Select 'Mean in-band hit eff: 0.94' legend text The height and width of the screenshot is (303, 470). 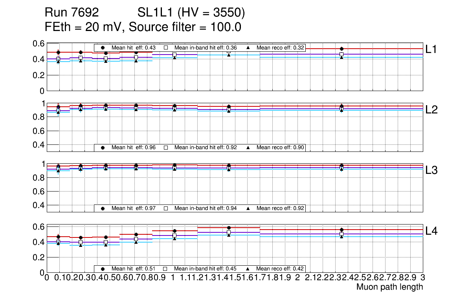(x=206, y=208)
